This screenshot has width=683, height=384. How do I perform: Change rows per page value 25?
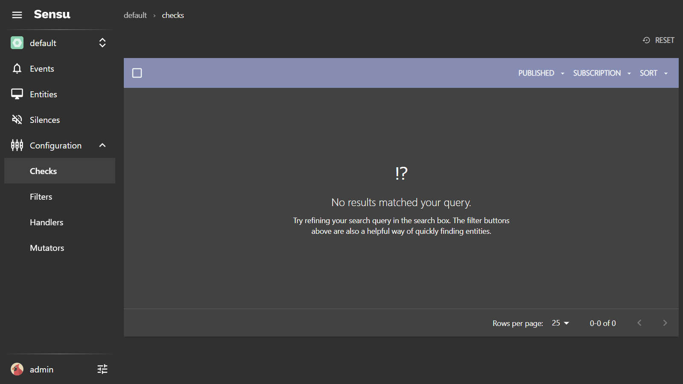(x=560, y=323)
